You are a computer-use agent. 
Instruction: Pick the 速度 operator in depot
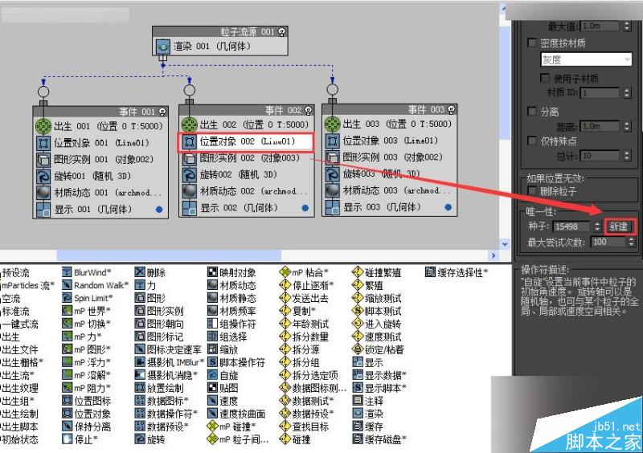point(223,401)
